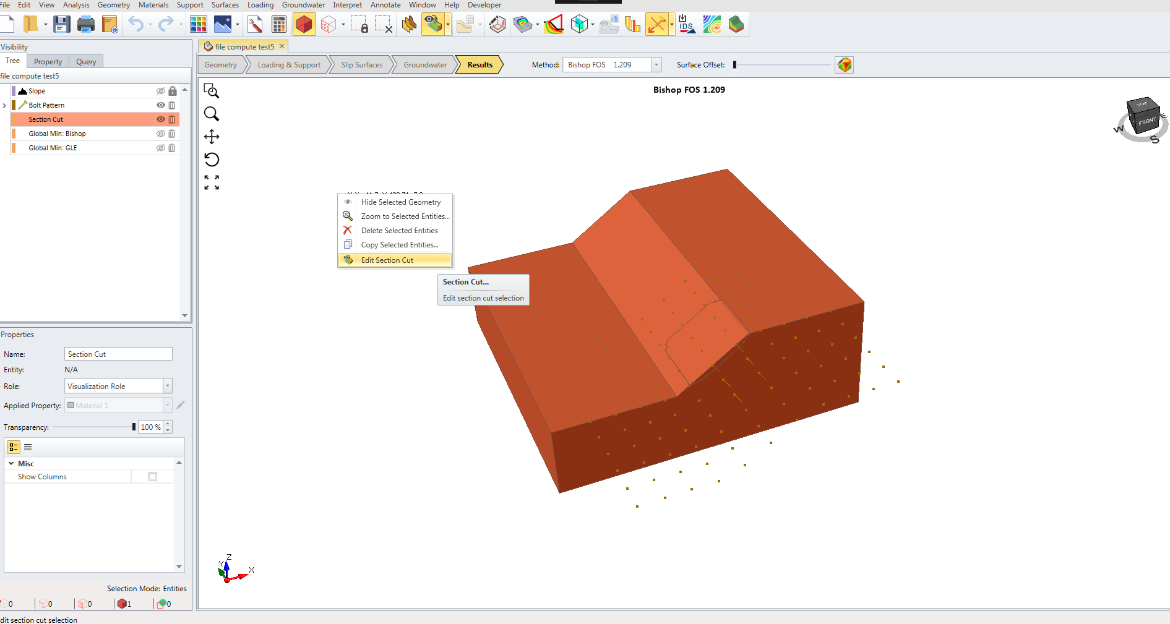Screen dimensions: 1170x624
Task: Open the Analysis menu
Action: (76, 5)
